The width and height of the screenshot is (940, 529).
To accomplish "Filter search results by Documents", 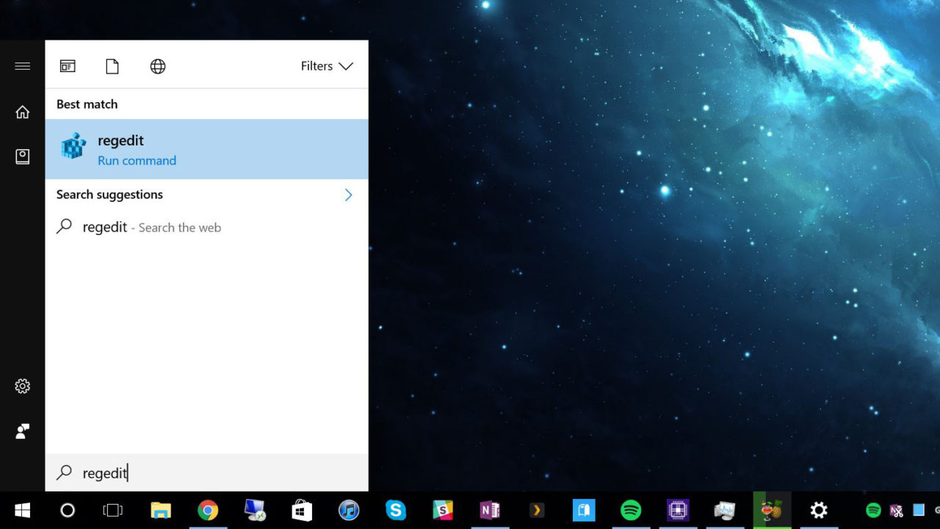I will pyautogui.click(x=112, y=66).
